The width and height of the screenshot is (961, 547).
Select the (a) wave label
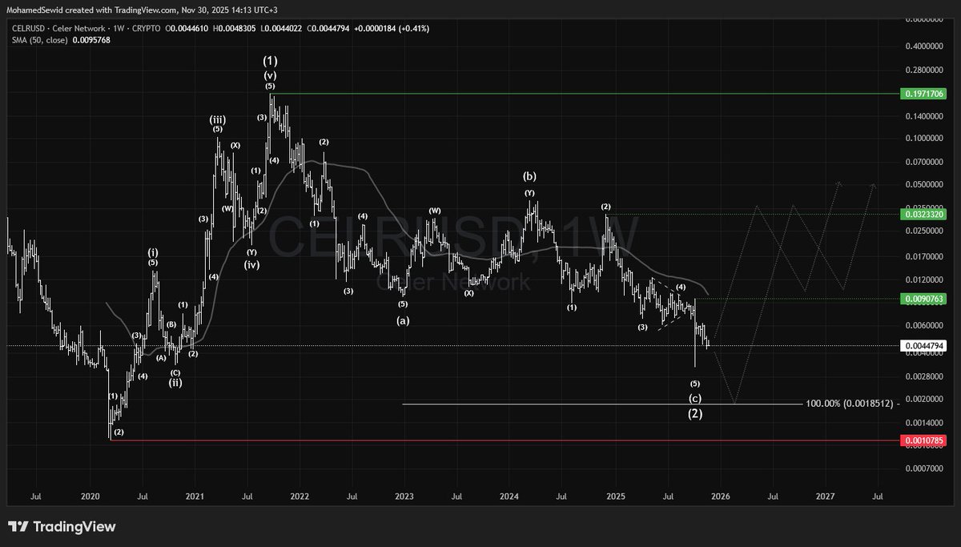click(x=404, y=320)
